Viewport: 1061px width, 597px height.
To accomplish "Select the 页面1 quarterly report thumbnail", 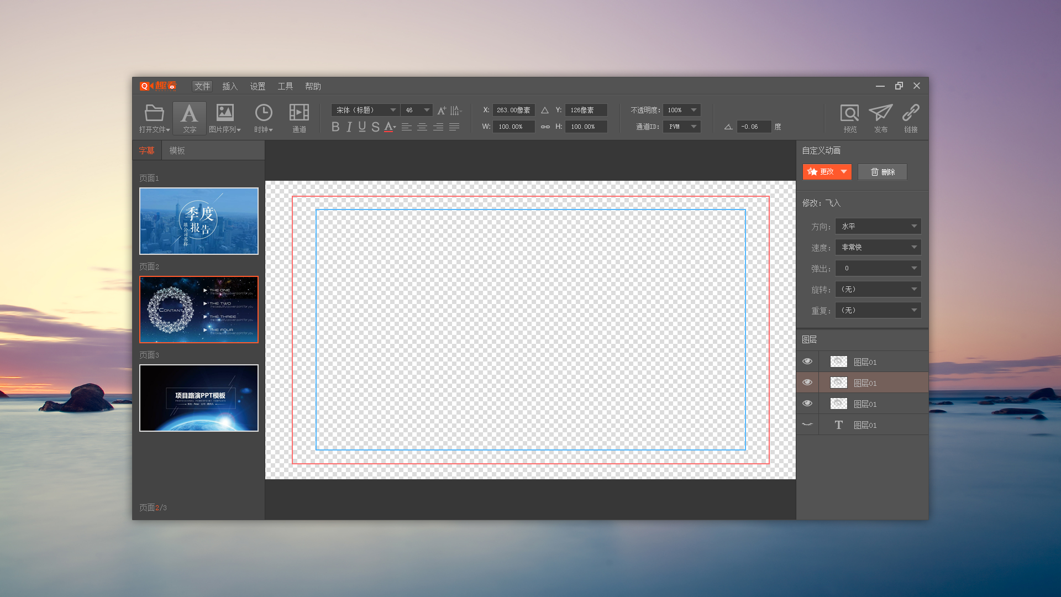I will tap(199, 221).
